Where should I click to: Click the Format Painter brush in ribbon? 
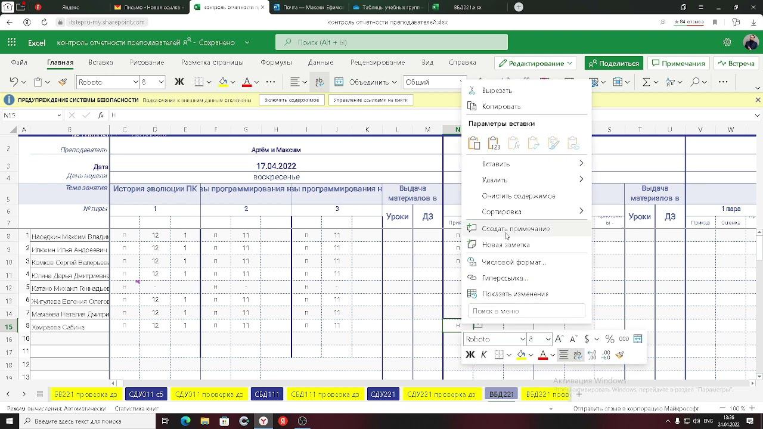62,82
